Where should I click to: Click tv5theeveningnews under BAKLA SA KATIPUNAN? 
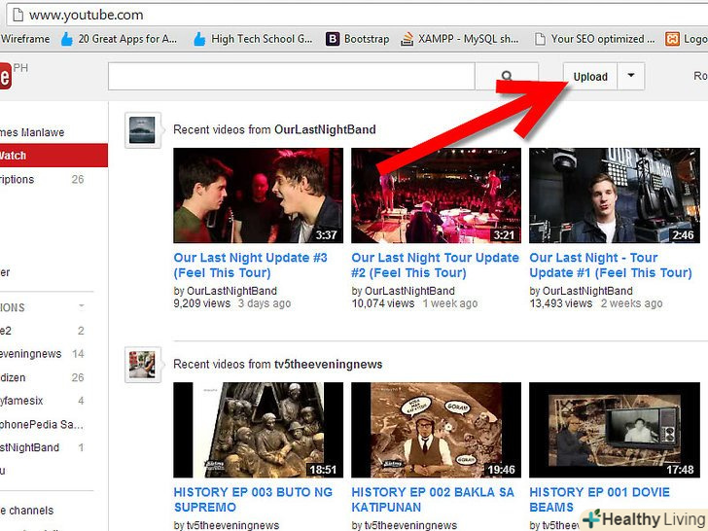410,525
